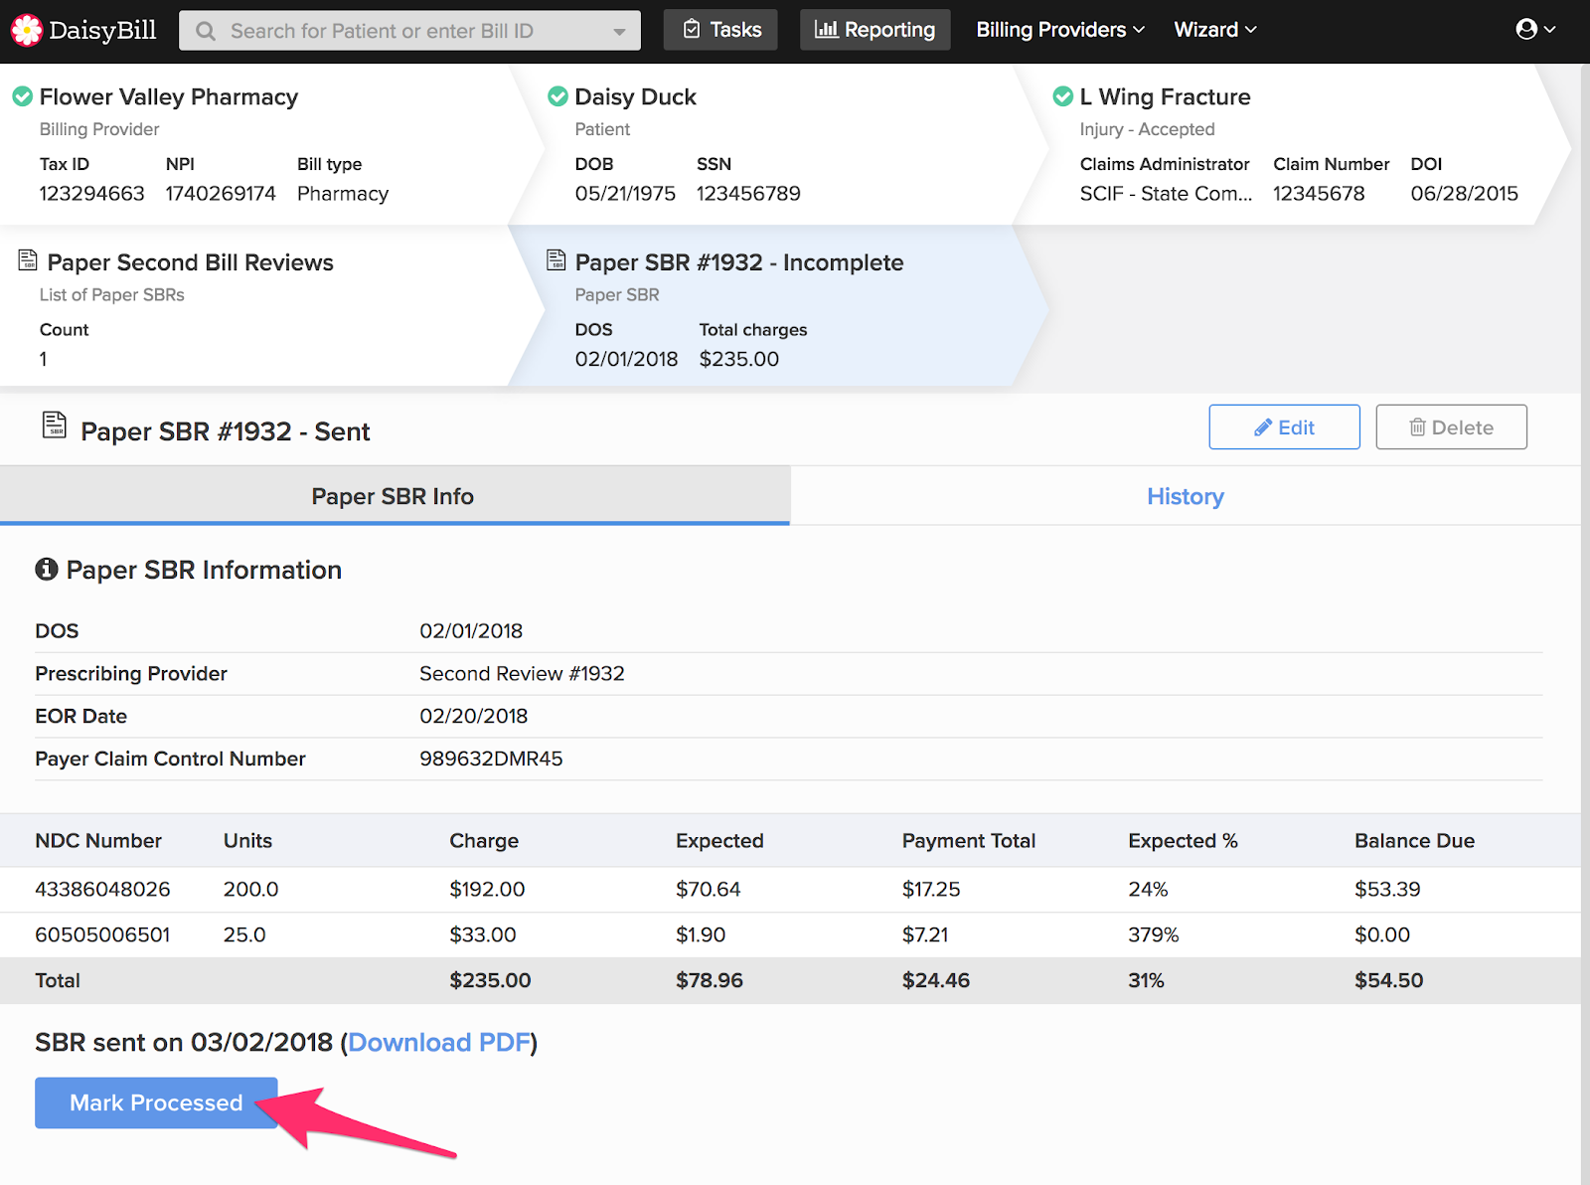The height and width of the screenshot is (1185, 1590).
Task: Select the SSN value 123456789
Action: 748,194
